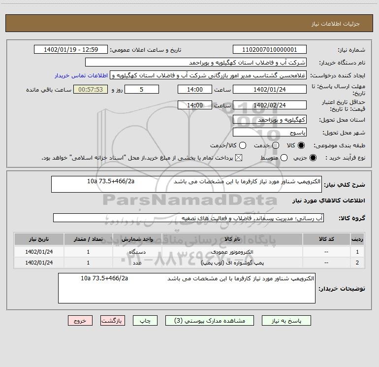379x367 pixels.
Task: Click مشاهده مدارک پیوستی (3) button
Action: coord(210,321)
